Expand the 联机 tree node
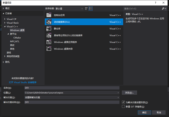 click(3, 62)
